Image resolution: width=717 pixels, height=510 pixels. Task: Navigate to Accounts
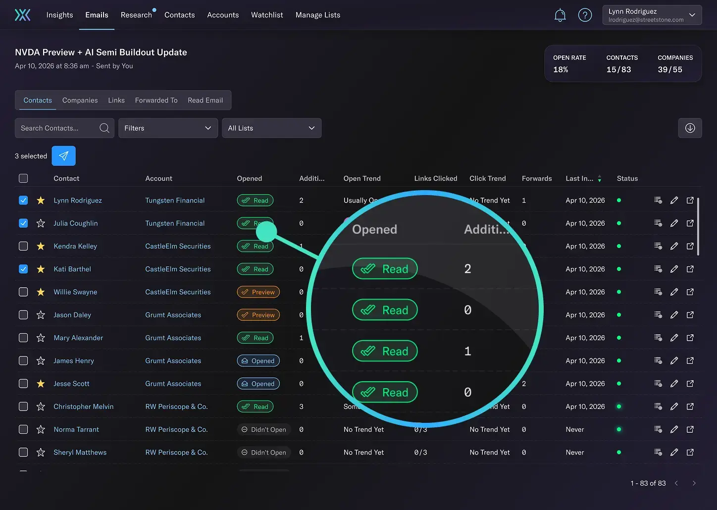tap(223, 15)
